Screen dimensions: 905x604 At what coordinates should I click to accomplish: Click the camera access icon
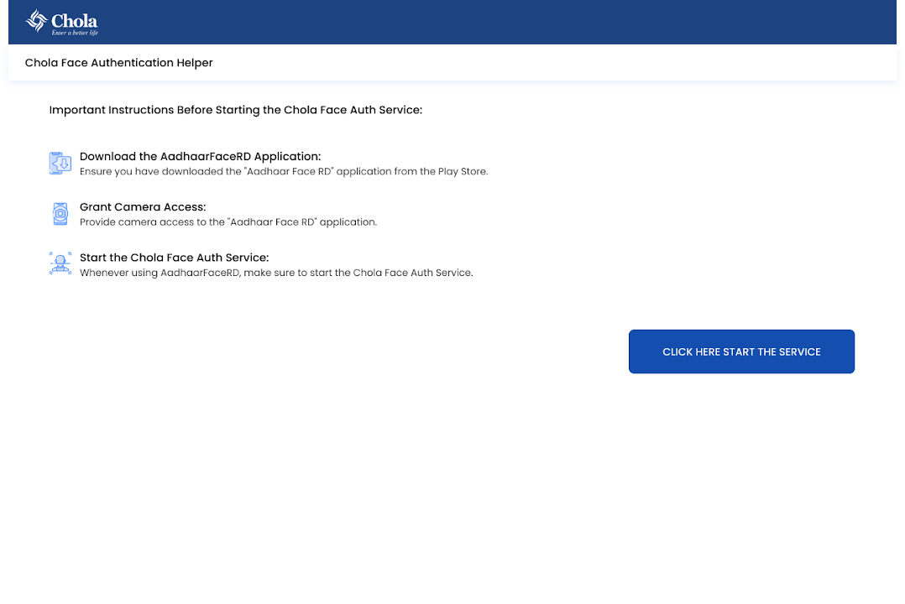click(x=60, y=214)
